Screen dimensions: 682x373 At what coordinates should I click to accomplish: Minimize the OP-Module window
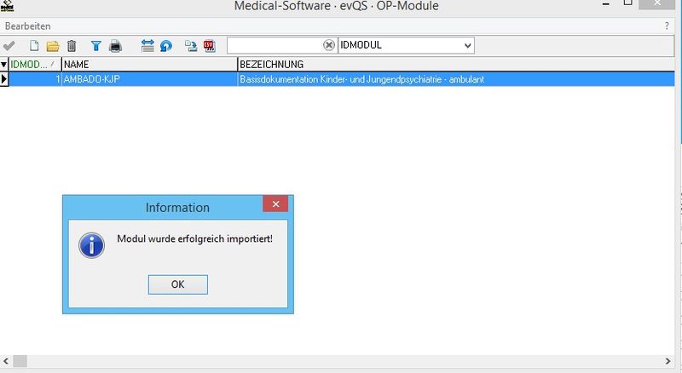point(606,3)
